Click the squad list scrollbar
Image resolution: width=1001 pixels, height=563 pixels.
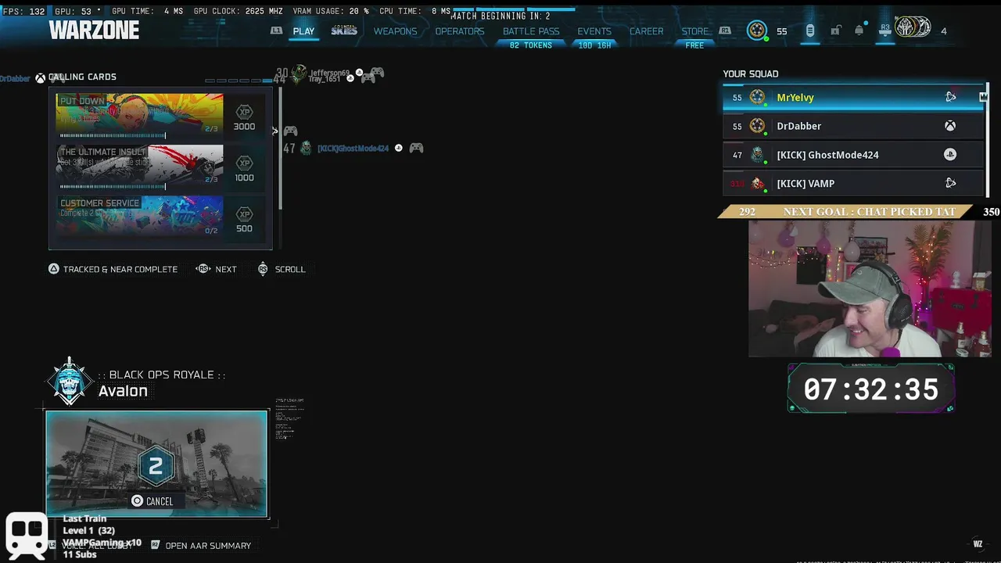[x=988, y=141]
